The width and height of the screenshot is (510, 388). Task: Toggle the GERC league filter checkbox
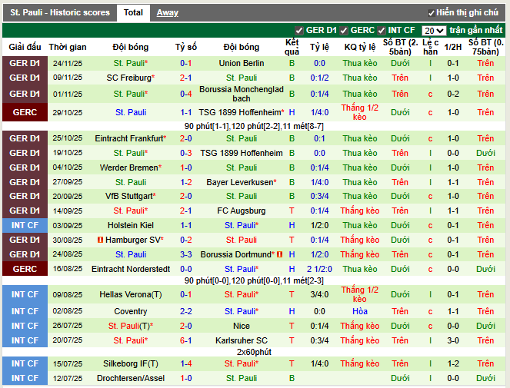[x=344, y=31]
